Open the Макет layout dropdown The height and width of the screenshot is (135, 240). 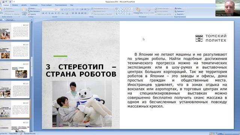[32, 8]
